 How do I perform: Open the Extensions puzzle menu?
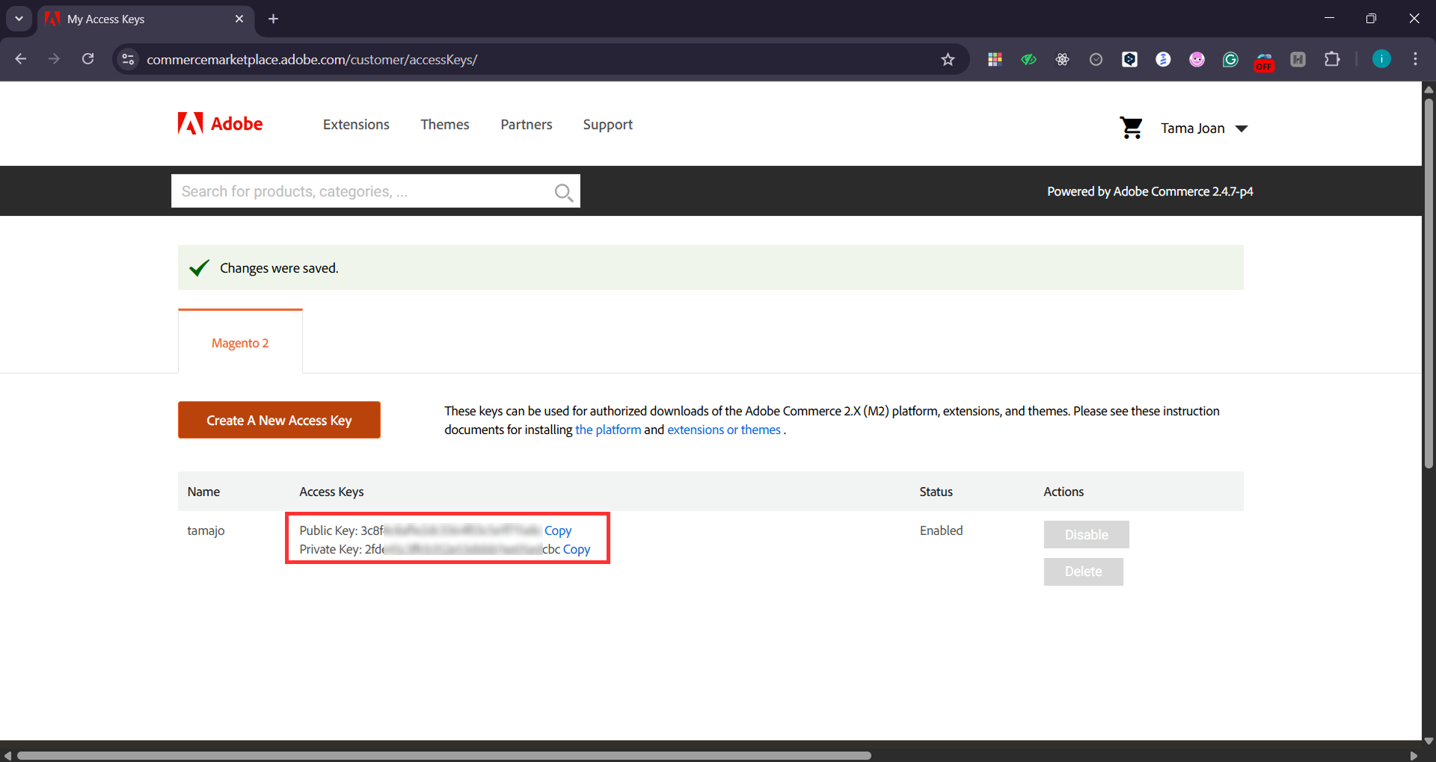coord(1332,59)
